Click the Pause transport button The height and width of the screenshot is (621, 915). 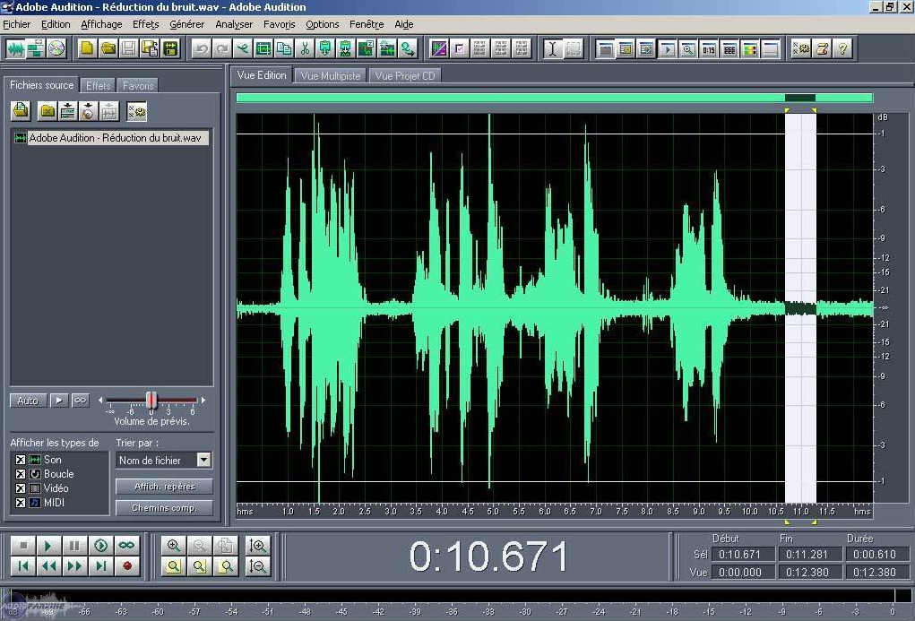74,546
